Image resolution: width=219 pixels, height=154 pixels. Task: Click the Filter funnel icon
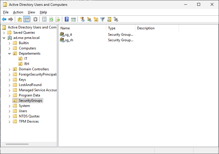point(102,19)
